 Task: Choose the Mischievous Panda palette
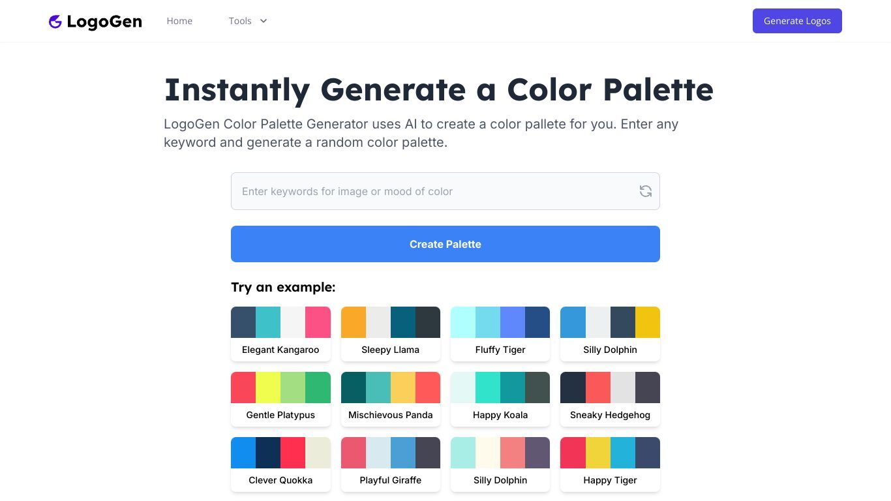[x=391, y=399]
